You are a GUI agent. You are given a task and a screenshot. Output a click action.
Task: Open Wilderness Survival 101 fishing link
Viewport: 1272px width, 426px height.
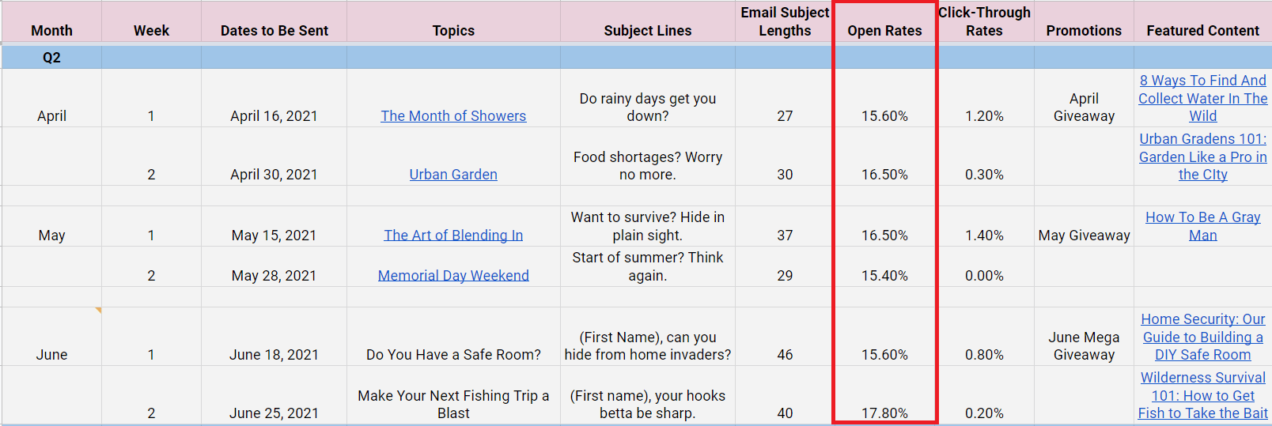click(1202, 395)
